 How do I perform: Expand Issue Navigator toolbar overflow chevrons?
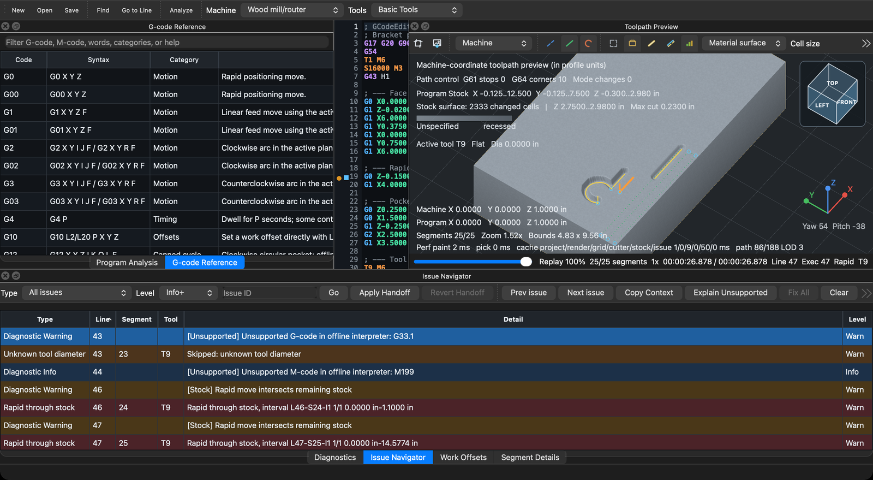[x=866, y=293]
